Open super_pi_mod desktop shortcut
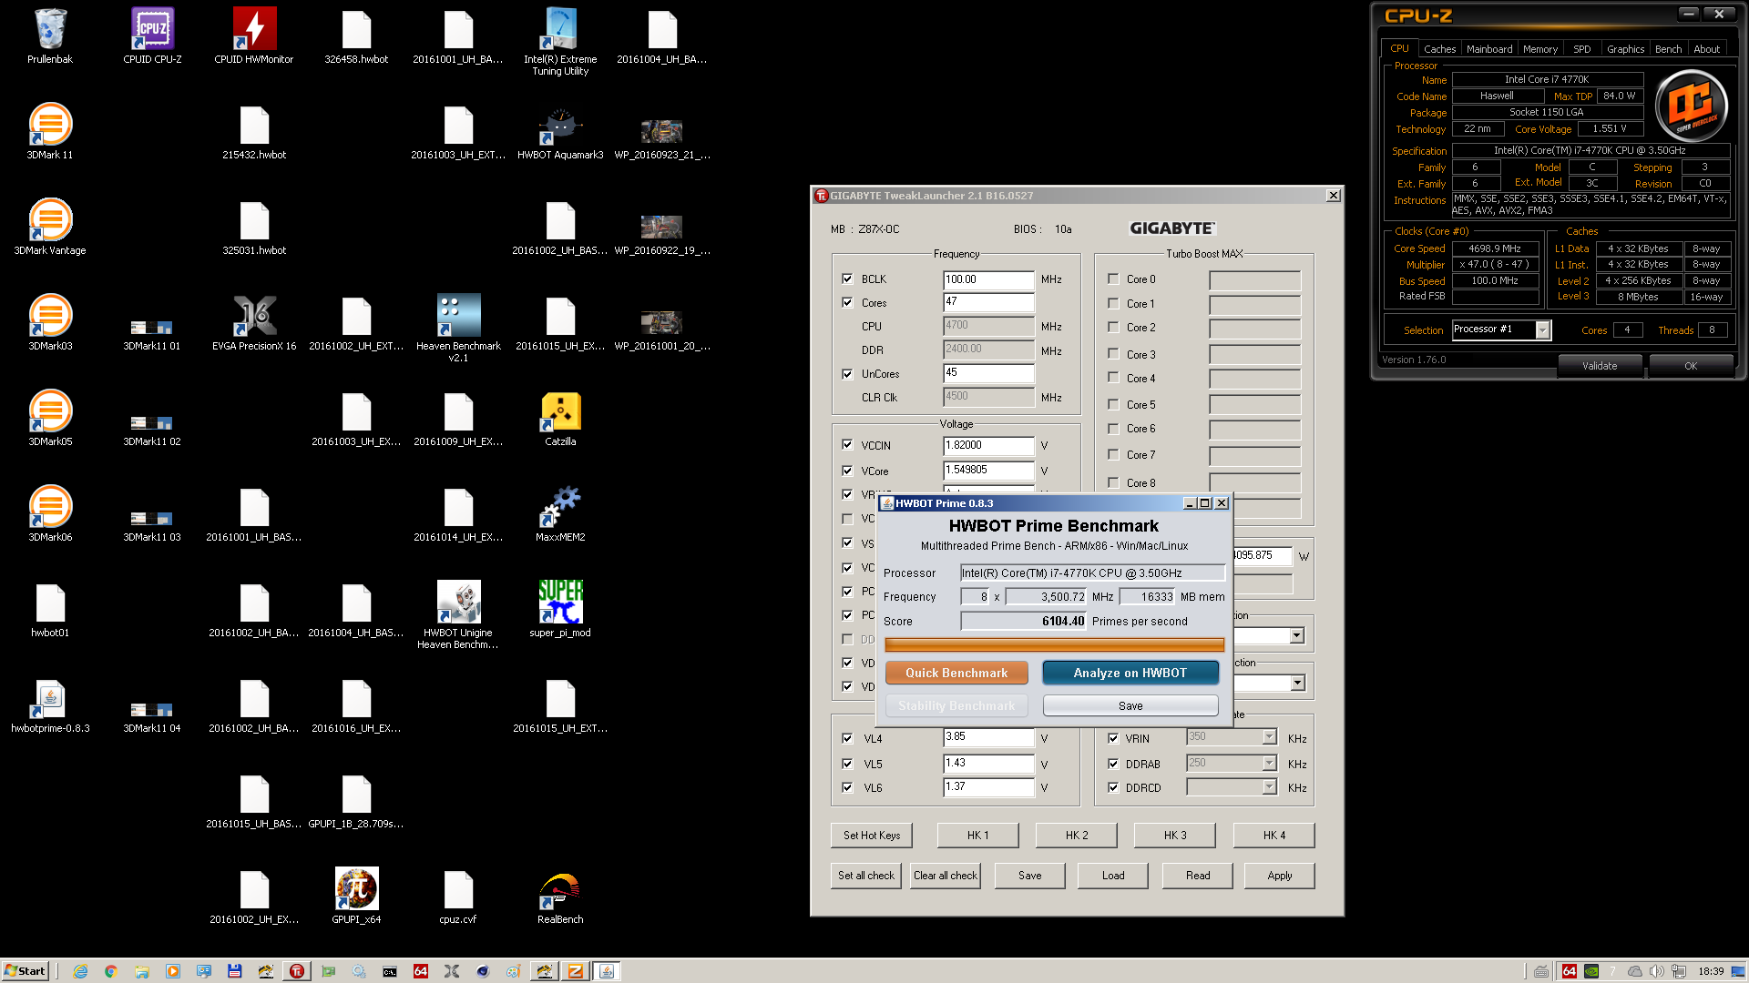Viewport: 1749px width, 983px height. point(560,610)
